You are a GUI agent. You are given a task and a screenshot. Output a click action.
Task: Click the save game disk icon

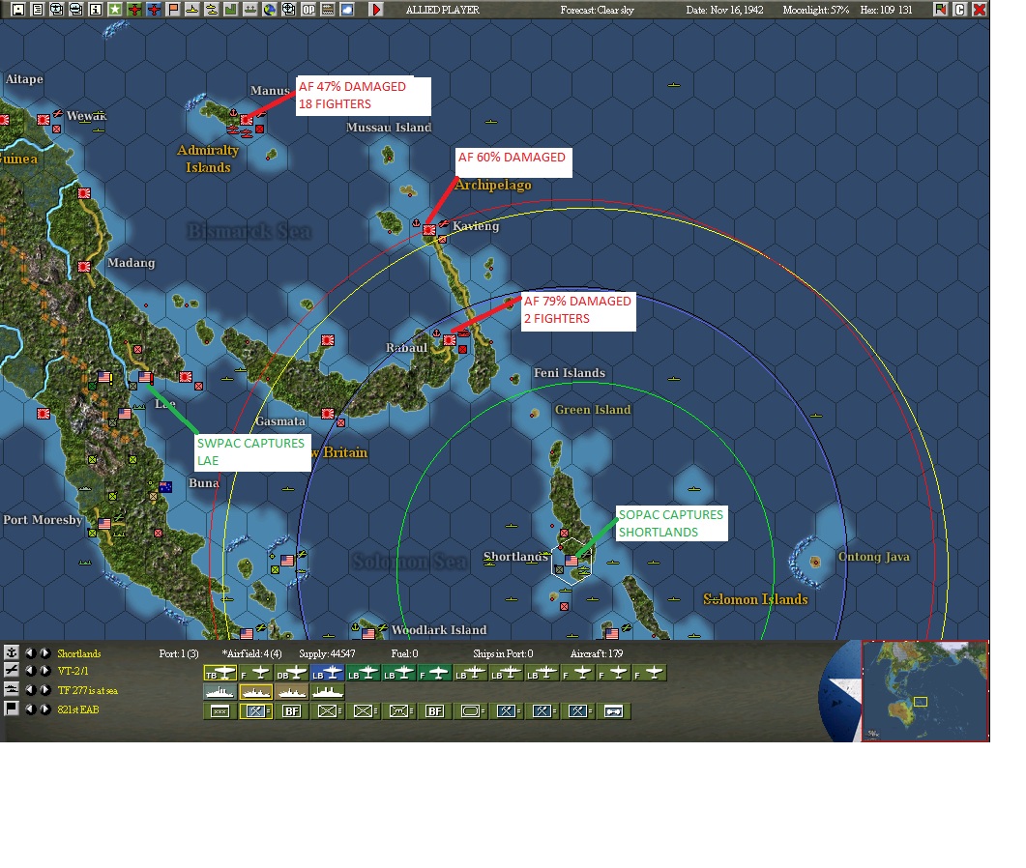tap(18, 9)
